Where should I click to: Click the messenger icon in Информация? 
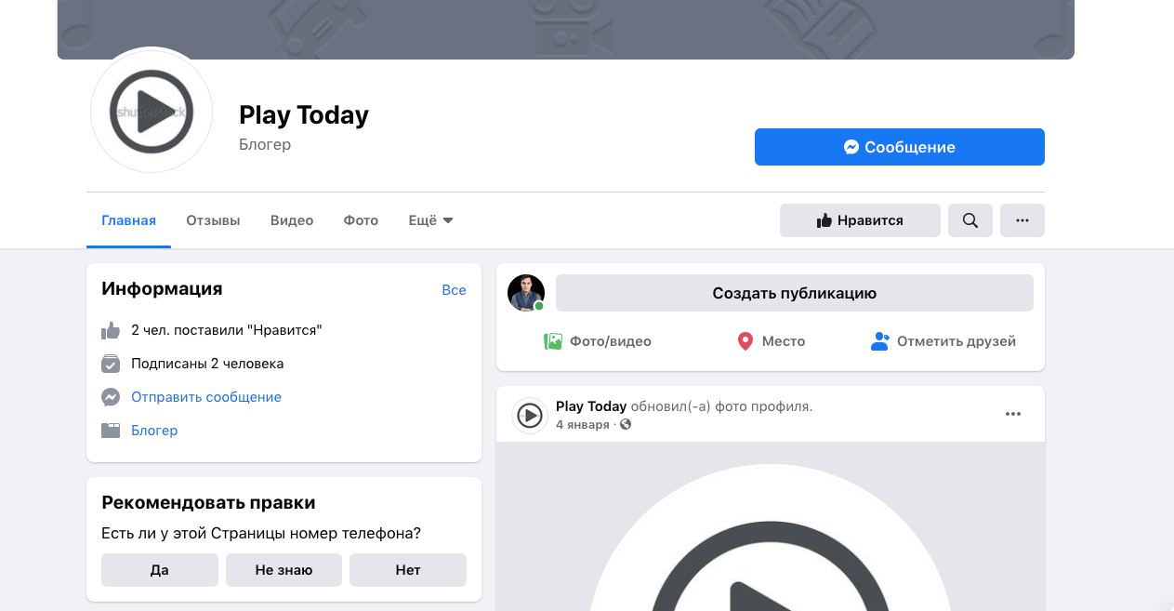click(111, 397)
